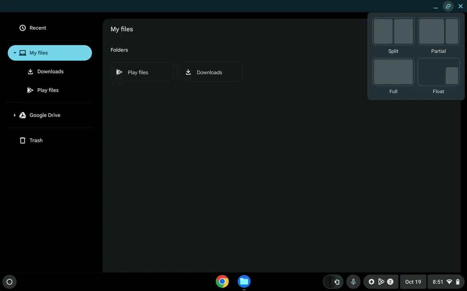467x291 pixels.
Task: Close the Files window
Action: [460, 6]
